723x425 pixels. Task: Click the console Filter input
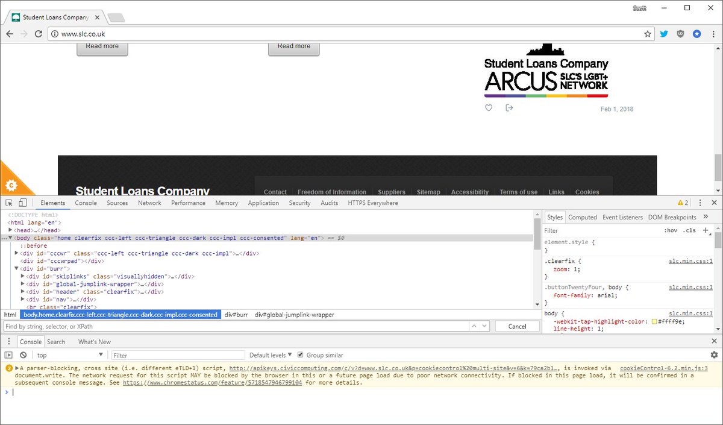(x=178, y=355)
